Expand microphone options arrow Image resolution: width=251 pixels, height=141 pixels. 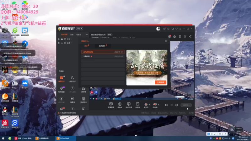point(150,105)
